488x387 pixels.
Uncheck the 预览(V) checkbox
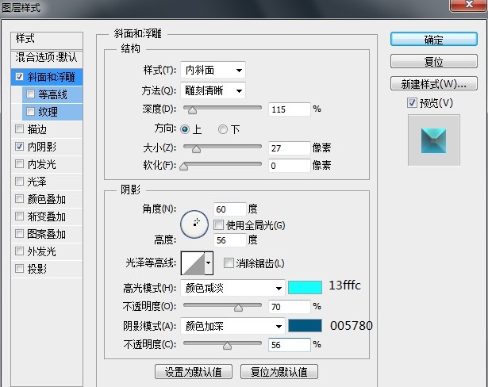pos(412,102)
